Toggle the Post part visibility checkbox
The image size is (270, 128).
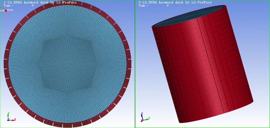[x=4, y=11]
